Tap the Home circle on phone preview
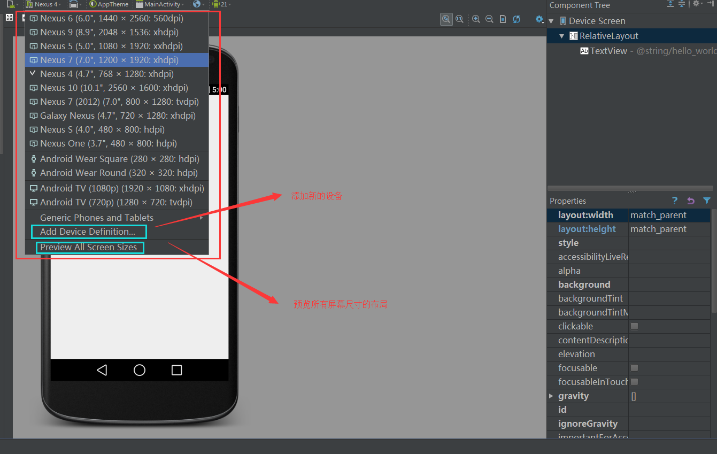Viewport: 717px width, 454px height. (140, 370)
